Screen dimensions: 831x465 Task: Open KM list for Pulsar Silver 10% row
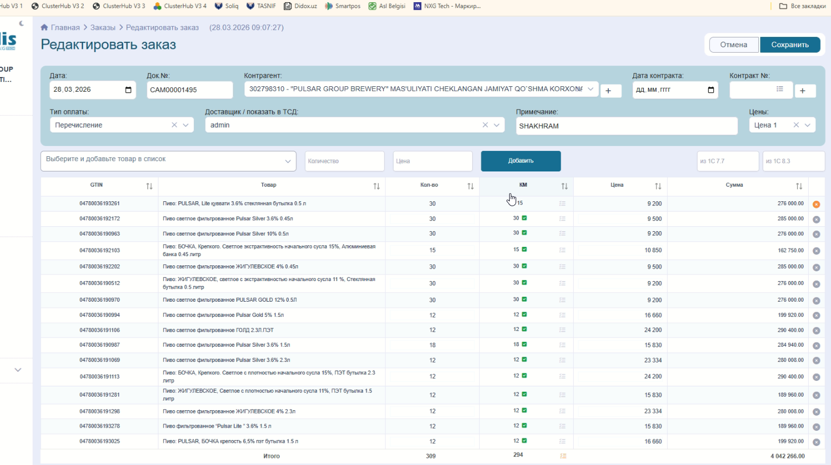point(562,233)
